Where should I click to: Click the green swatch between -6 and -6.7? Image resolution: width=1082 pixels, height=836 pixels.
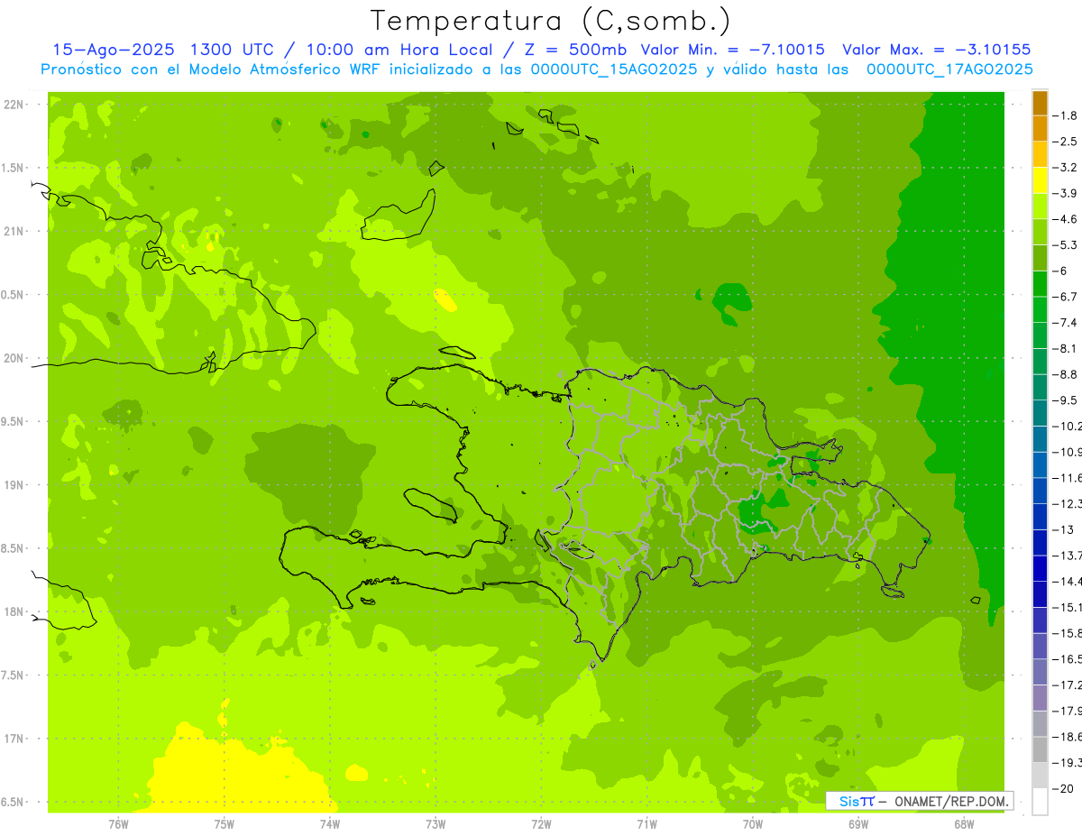[1040, 283]
